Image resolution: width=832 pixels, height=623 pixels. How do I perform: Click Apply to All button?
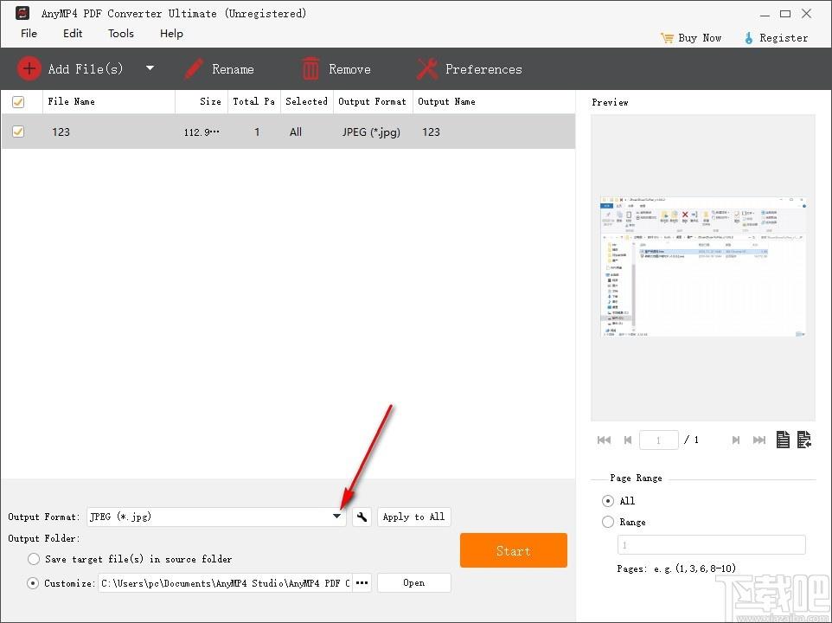414,517
